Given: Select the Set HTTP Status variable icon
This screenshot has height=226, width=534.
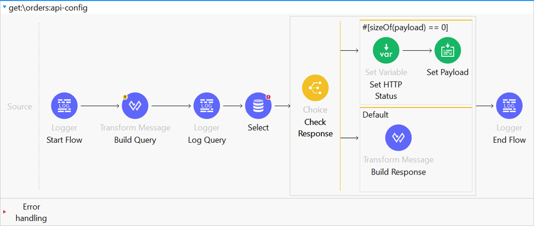Looking at the screenshot, I should (x=386, y=50).
